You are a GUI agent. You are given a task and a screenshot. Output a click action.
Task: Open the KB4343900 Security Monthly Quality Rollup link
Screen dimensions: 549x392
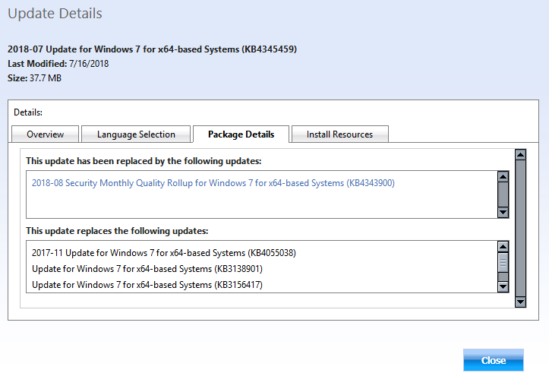213,183
